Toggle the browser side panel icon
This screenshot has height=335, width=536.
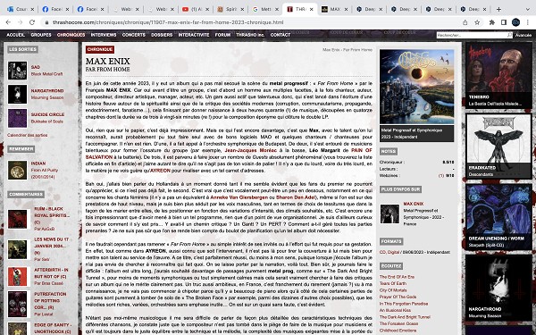504,22
